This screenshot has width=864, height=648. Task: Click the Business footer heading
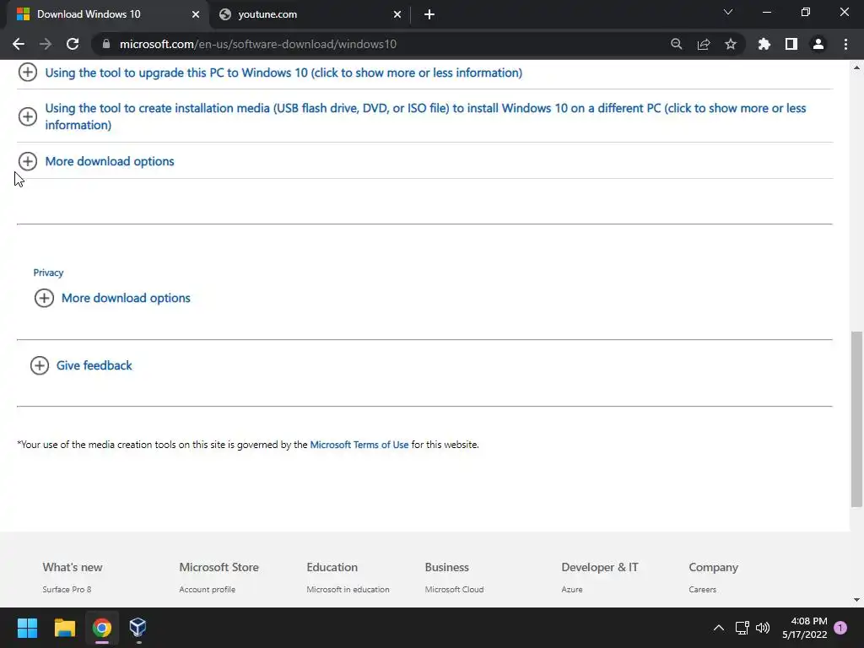pyautogui.click(x=447, y=567)
